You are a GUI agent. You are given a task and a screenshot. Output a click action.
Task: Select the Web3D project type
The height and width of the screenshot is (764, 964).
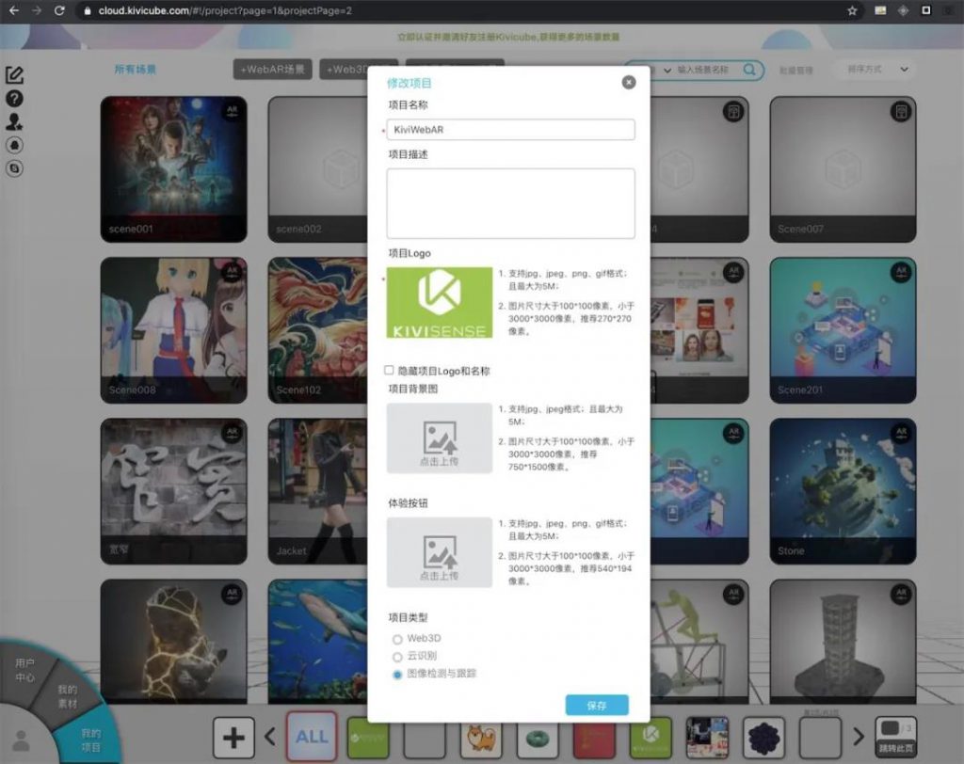(x=397, y=639)
